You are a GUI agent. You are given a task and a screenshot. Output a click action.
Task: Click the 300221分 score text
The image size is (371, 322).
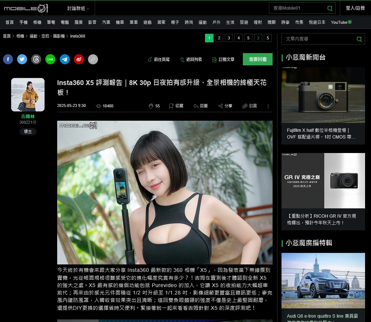point(28,122)
